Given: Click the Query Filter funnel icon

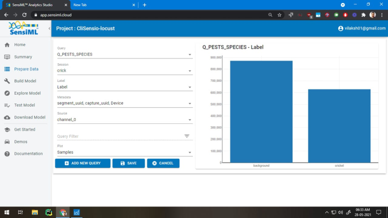Looking at the screenshot, I should tap(187, 136).
